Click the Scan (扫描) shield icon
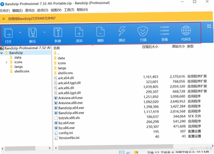This screenshot has width=214, height=154. [x=143, y=31]
